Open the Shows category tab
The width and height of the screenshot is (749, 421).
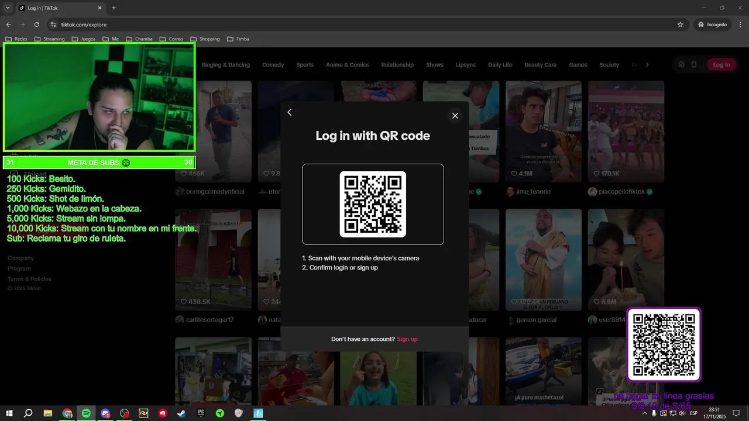point(435,65)
